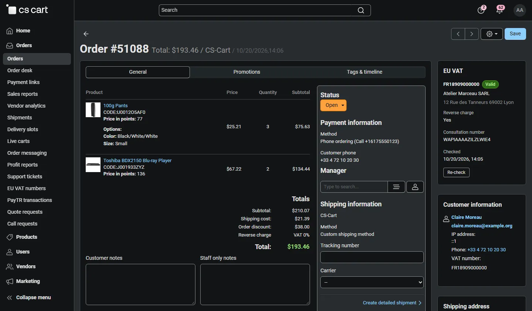
Task: Click into the Staff only notes textarea
Action: (x=255, y=284)
